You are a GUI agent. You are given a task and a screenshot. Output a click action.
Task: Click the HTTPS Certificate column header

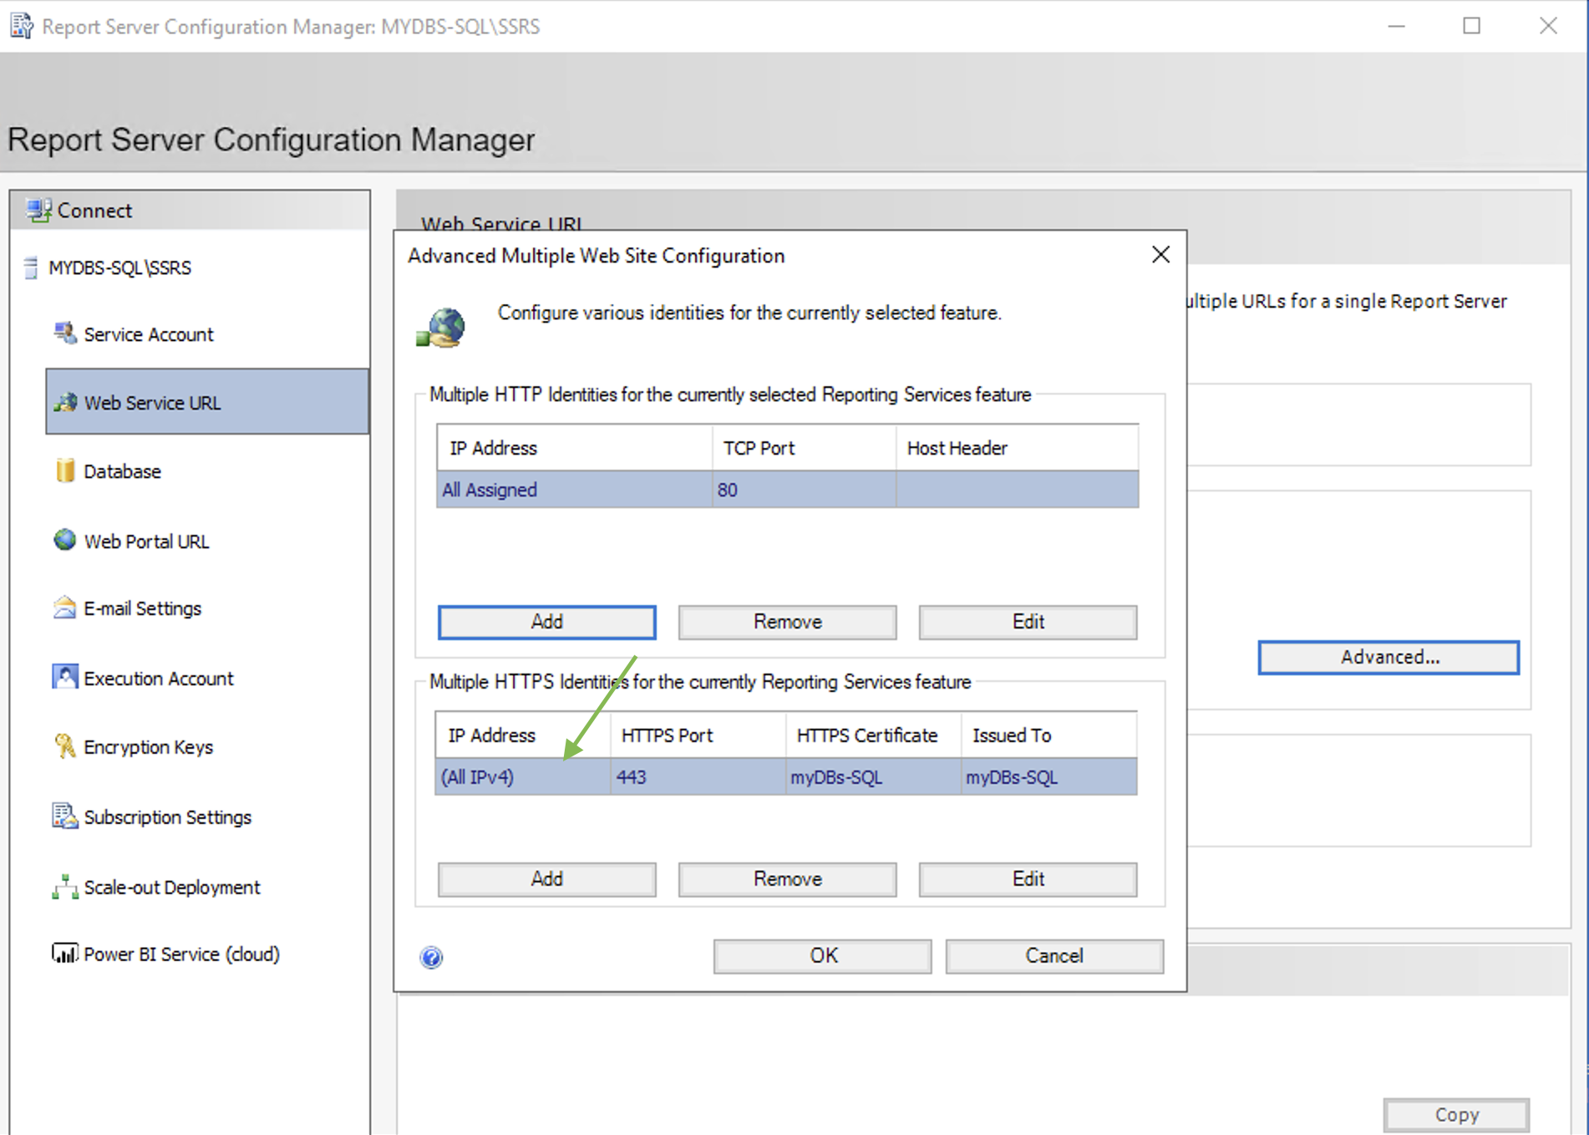[x=873, y=735]
